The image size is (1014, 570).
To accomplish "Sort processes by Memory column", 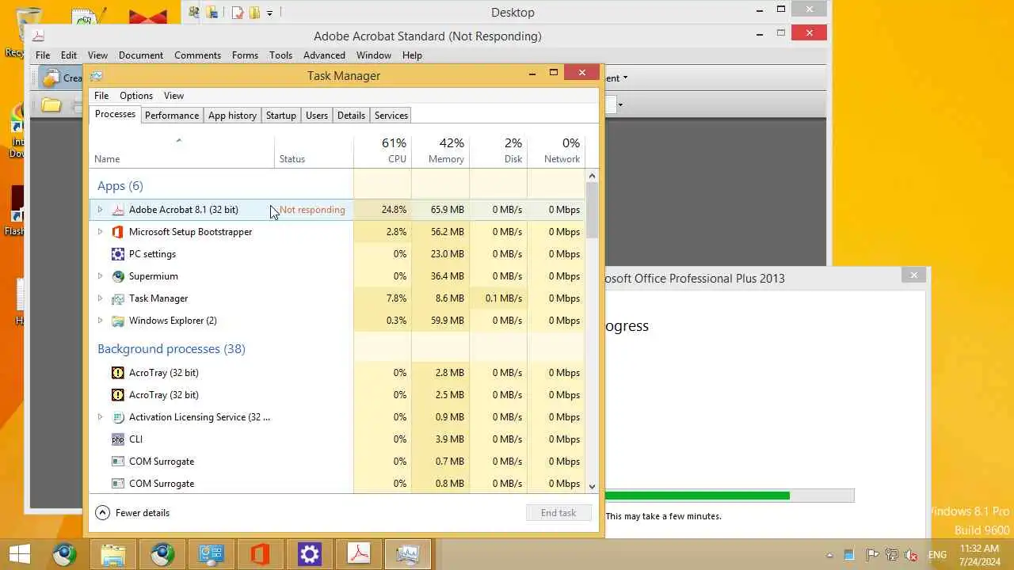I will pos(440,150).
